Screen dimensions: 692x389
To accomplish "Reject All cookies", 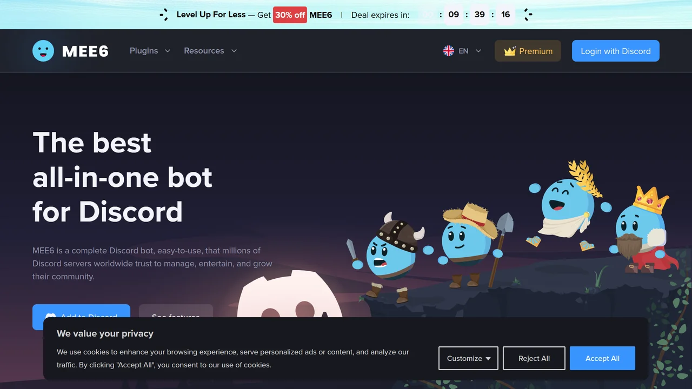I will coord(534,358).
